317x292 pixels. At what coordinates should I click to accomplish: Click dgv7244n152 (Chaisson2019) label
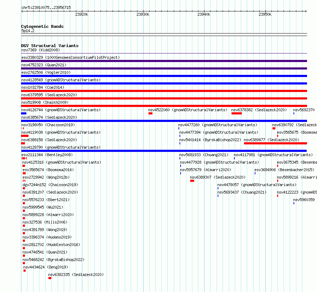click(x=50, y=185)
